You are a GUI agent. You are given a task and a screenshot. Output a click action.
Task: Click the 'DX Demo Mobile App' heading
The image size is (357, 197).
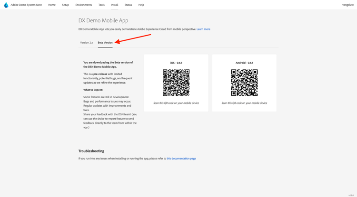pyautogui.click(x=103, y=20)
